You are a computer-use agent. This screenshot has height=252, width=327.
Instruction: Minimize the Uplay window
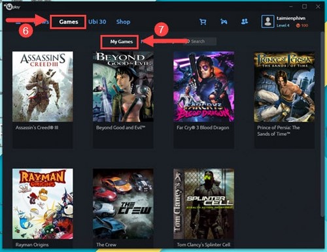[291, 7]
